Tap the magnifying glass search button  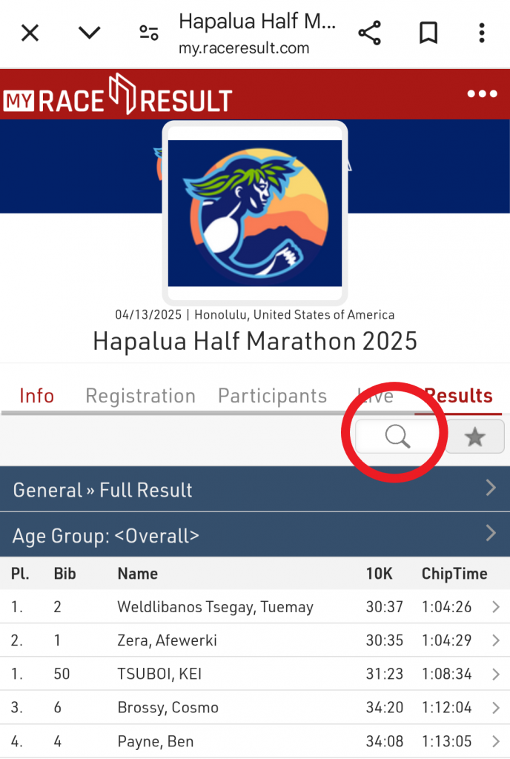tap(398, 437)
